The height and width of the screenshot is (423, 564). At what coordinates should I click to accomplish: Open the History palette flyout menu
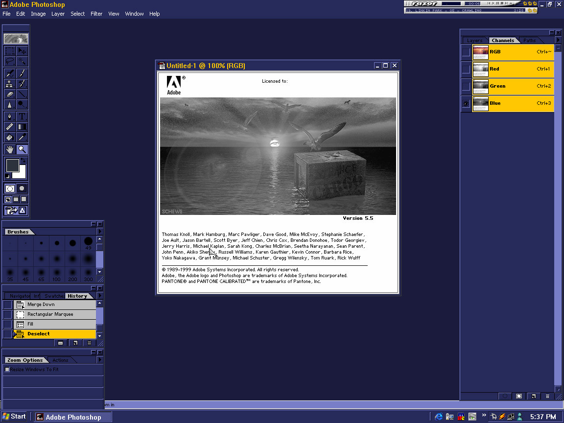pos(100,296)
